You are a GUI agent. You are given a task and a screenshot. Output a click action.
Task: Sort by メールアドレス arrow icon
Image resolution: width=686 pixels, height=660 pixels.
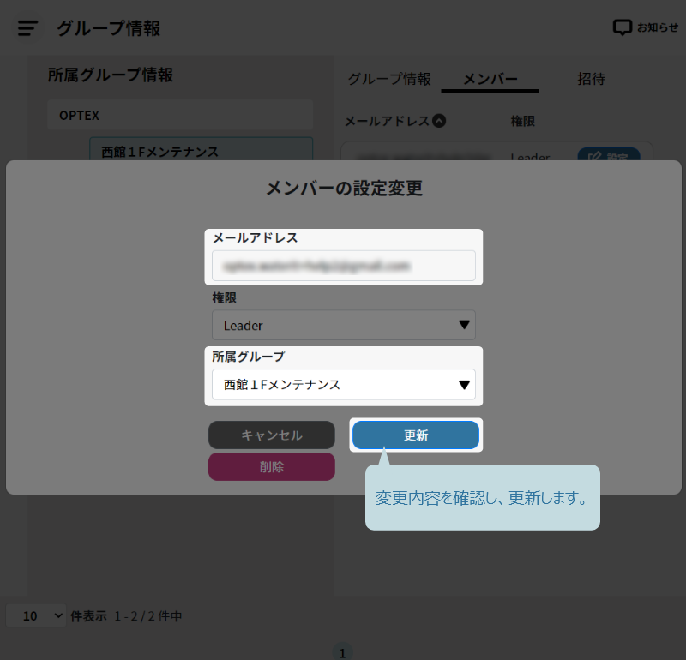coord(439,121)
